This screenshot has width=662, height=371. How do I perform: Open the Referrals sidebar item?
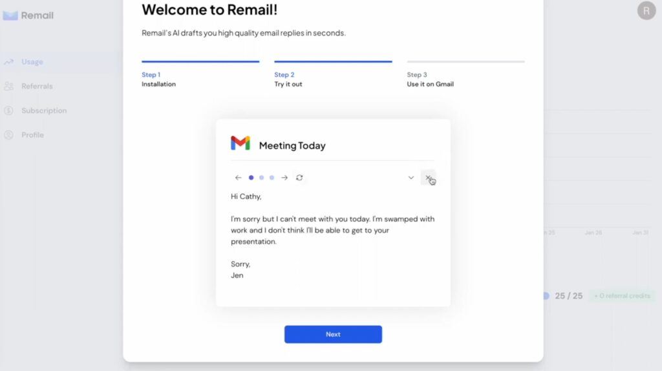click(x=37, y=86)
